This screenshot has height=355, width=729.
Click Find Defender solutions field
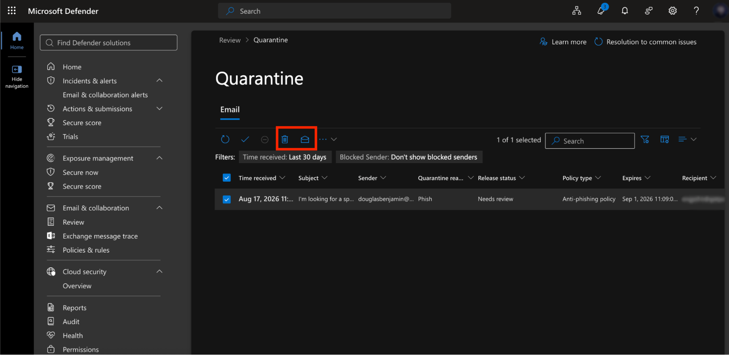(x=109, y=43)
